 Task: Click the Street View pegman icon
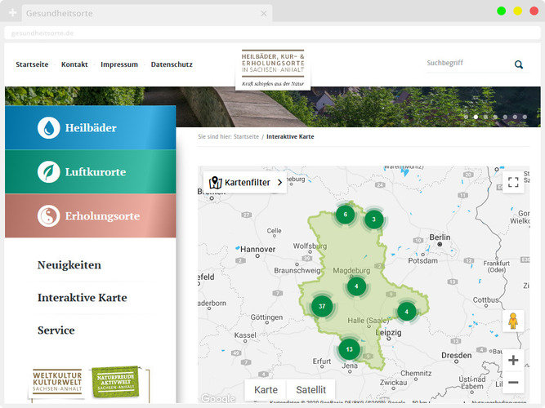pyautogui.click(x=513, y=321)
